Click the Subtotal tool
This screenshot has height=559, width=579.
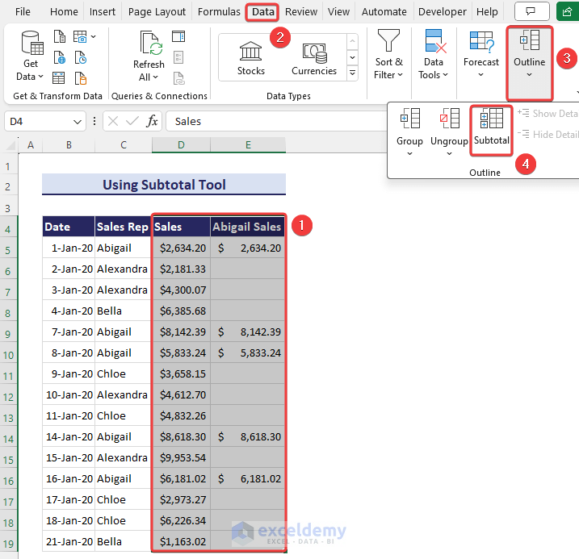pyautogui.click(x=492, y=130)
